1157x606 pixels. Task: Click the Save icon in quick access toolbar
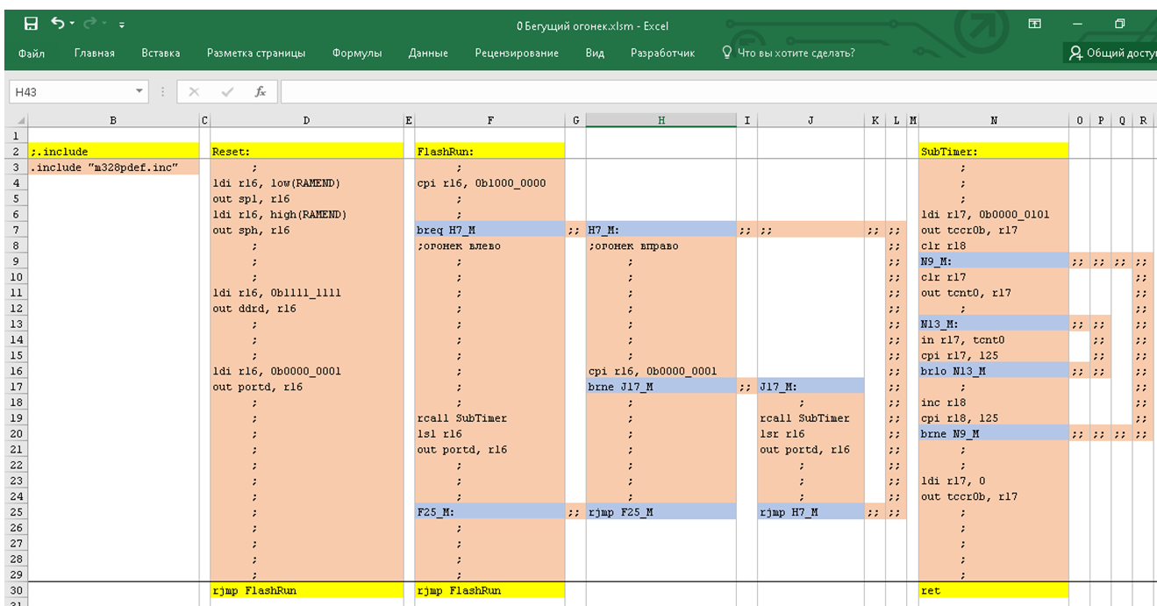[31, 25]
